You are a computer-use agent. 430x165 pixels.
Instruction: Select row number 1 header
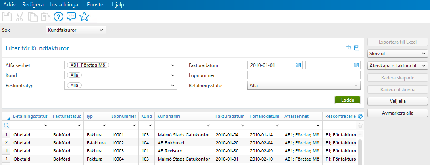(6, 135)
